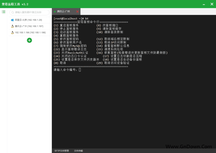Screen dimensions: 216x153
Task: Click terminal line (14) 查看面板默认信息
Action: tap(113, 46)
